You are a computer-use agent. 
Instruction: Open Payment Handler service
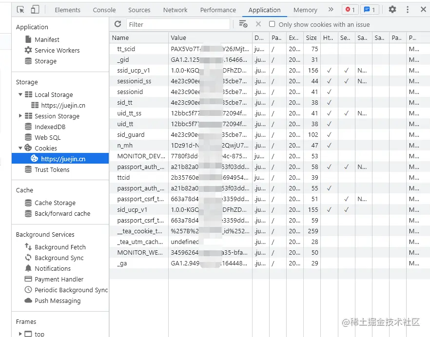59,279
